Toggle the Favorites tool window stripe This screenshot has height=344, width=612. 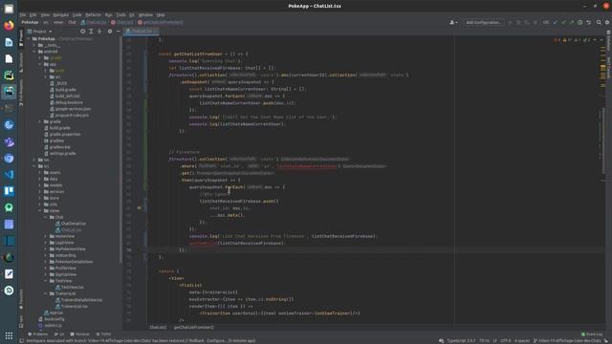tap(21, 299)
